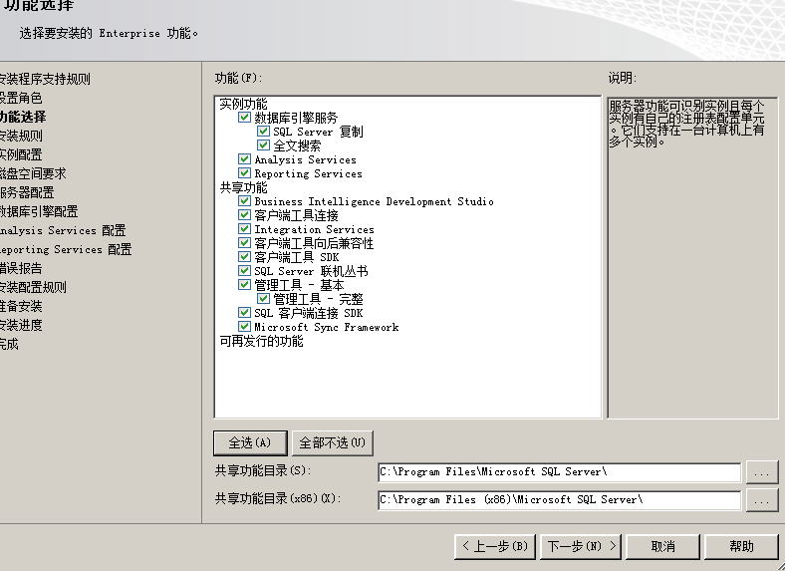
Task: Browse for 共享功能目录(S) path
Action: click(x=762, y=472)
